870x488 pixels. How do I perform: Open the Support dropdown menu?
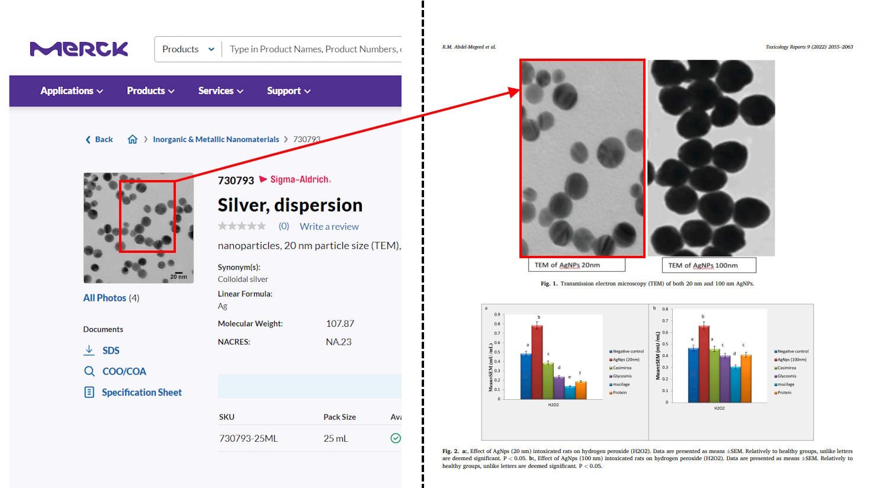click(x=288, y=91)
